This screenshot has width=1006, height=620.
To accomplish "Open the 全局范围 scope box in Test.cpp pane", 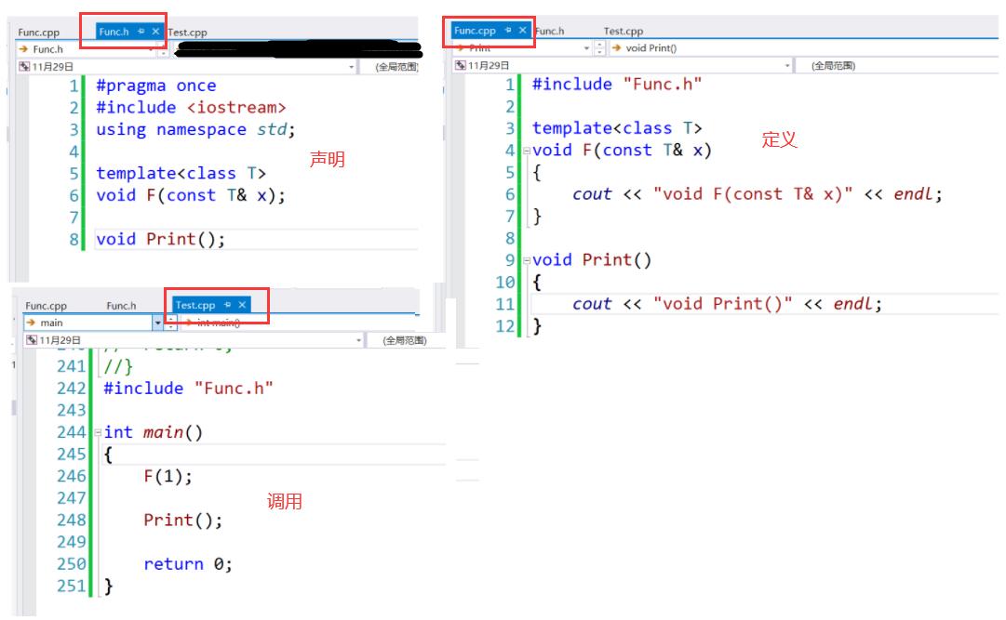I will [404, 341].
